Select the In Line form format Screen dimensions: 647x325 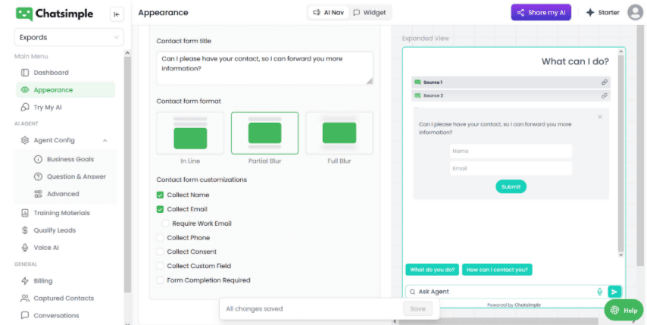point(190,133)
